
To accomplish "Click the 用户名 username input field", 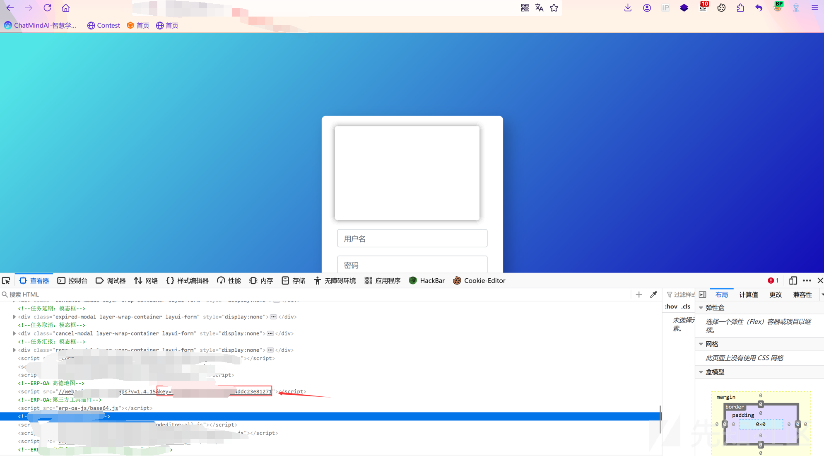I will [412, 239].
